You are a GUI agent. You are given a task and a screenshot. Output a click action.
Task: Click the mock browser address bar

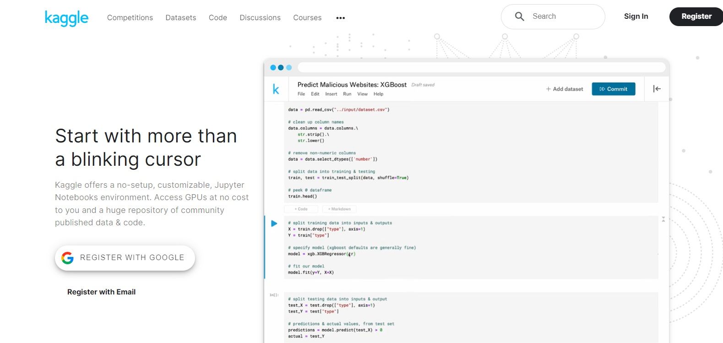coord(481,67)
